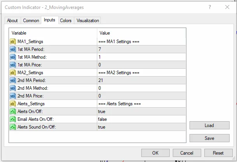Click the '1st MA Price:' label
Image resolution: width=237 pixels, height=162 pixels.
click(x=30, y=65)
